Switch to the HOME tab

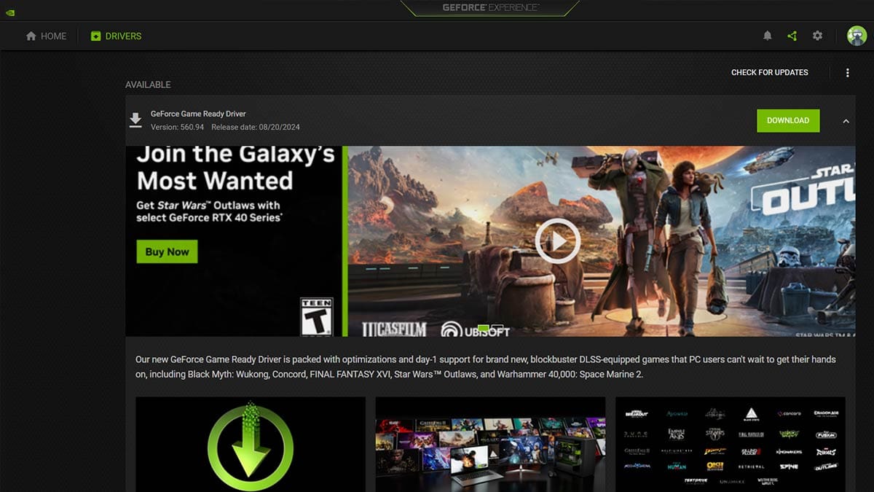pyautogui.click(x=46, y=35)
